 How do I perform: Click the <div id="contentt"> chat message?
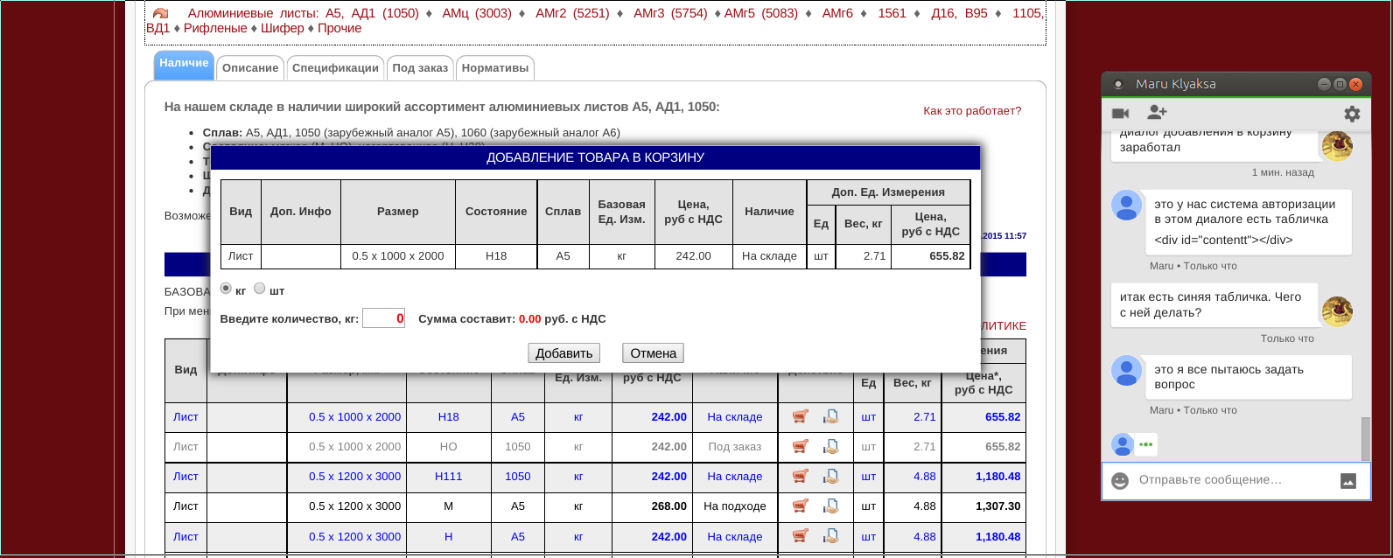(x=1223, y=240)
